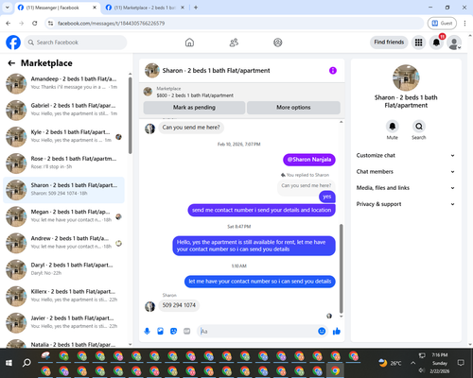
Task: Click the address bar URL
Action: point(111,24)
